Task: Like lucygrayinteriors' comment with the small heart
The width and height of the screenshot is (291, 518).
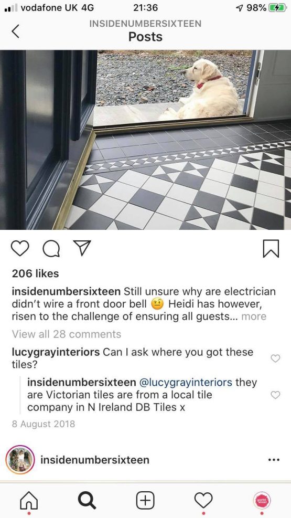Action: click(275, 358)
